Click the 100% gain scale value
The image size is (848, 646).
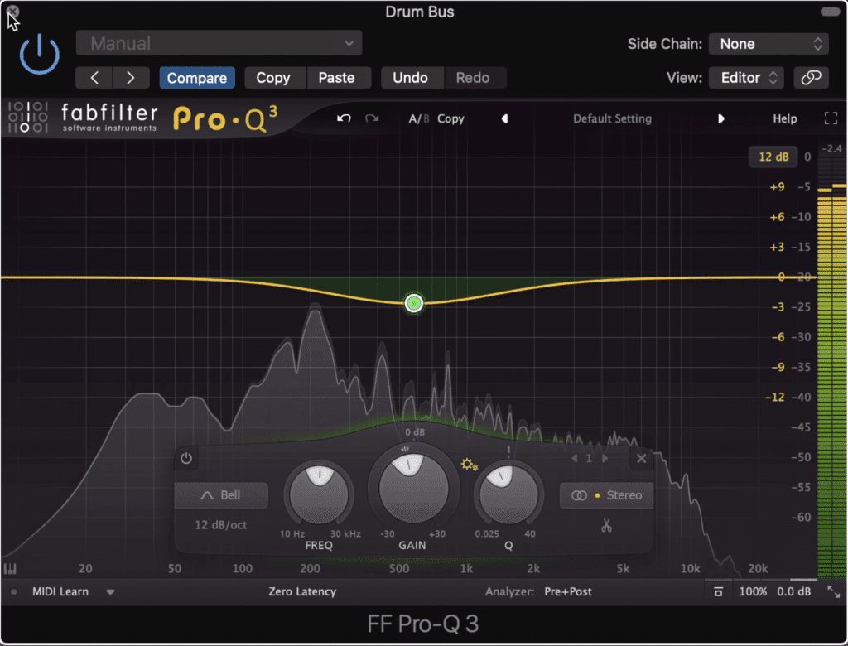(753, 591)
